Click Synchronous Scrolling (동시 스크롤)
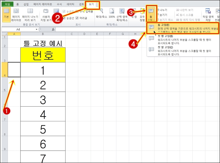This screenshot has height=163, width=220. [x=185, y=15]
